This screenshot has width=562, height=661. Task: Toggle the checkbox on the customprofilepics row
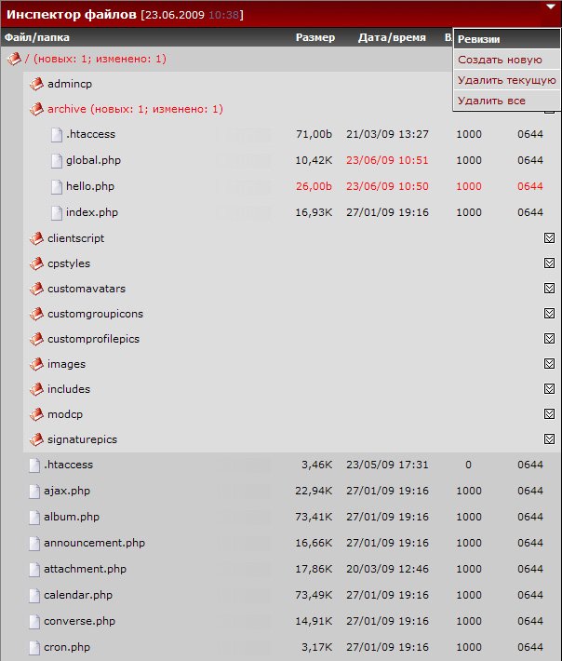(x=549, y=339)
